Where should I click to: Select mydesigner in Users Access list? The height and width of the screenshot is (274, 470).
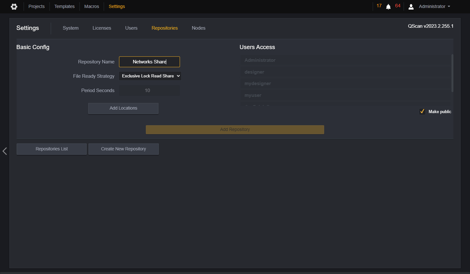tap(346, 83)
